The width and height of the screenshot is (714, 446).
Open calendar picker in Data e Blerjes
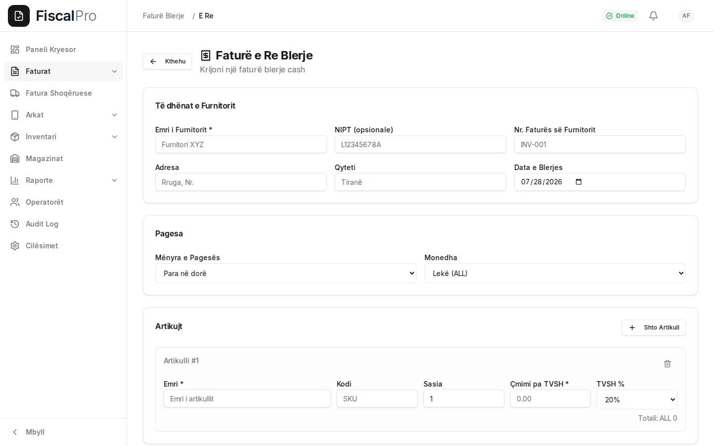(x=579, y=182)
